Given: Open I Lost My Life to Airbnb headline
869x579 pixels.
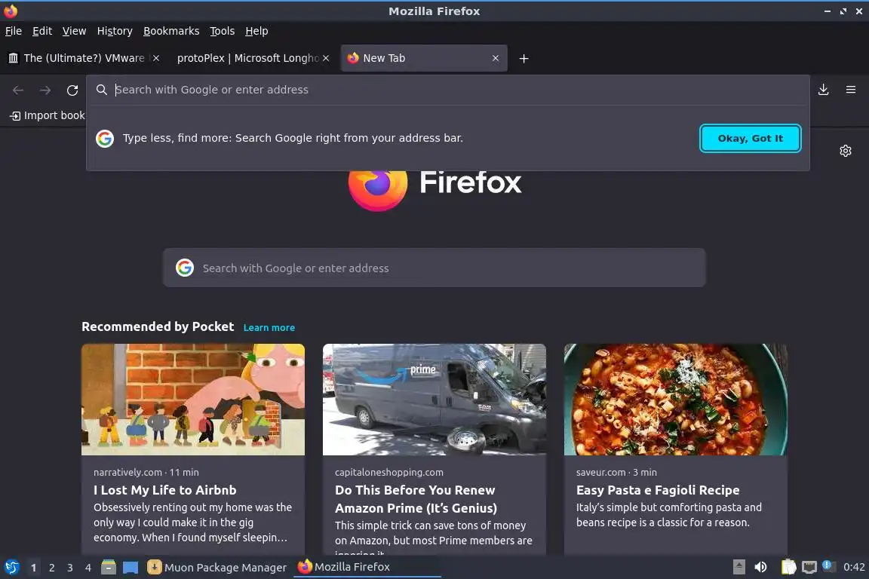Looking at the screenshot, I should click(x=165, y=490).
